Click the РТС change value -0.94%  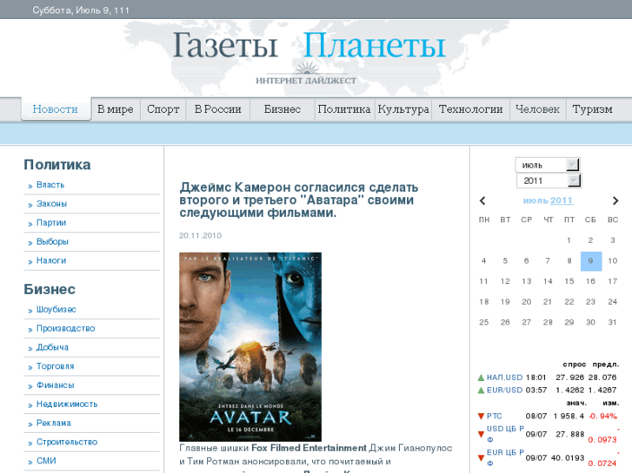click(603, 417)
